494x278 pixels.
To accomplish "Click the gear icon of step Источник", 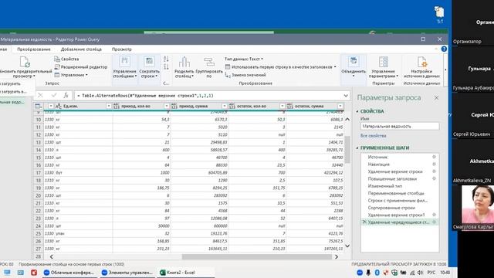I will click(434, 157).
